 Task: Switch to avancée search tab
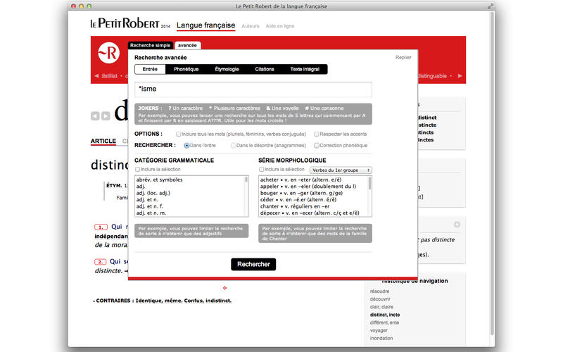(187, 45)
